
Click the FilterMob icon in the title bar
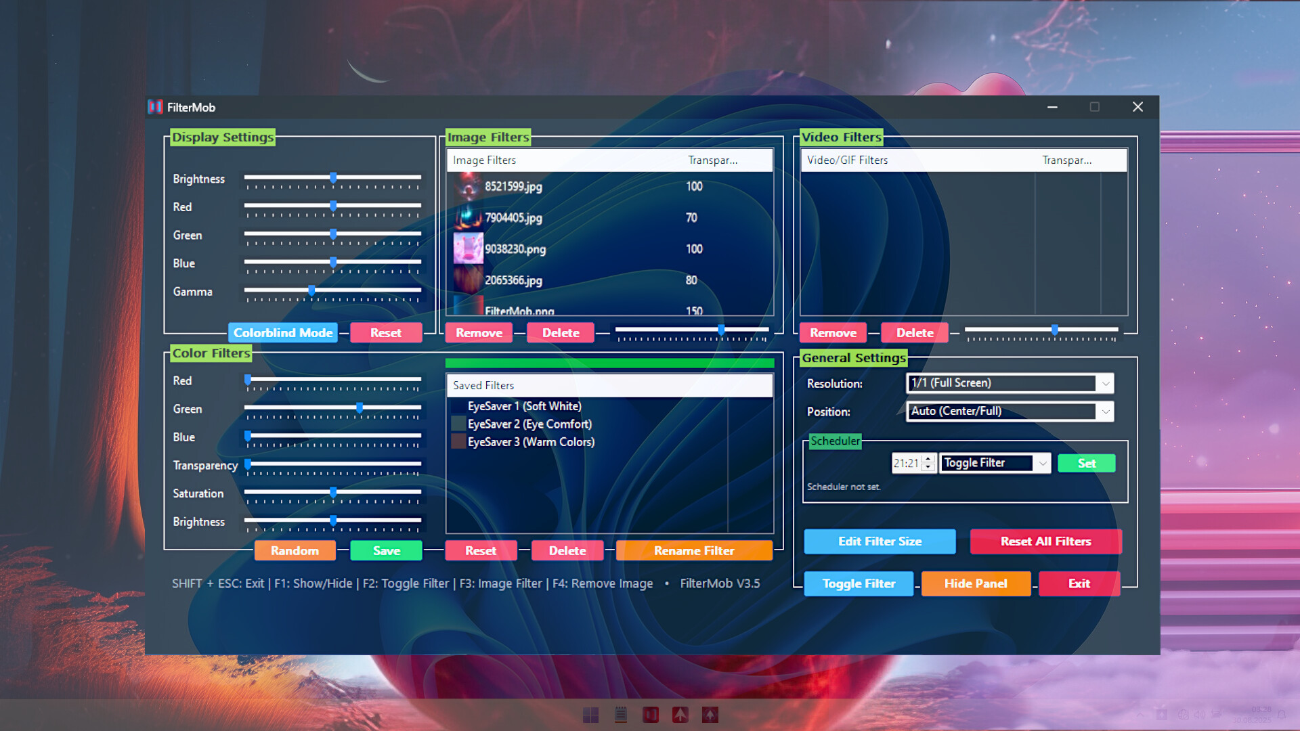(154, 107)
